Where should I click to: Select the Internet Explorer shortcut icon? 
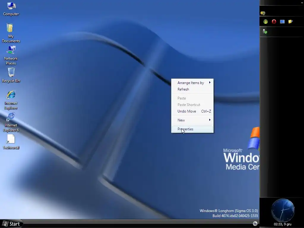coord(11,100)
